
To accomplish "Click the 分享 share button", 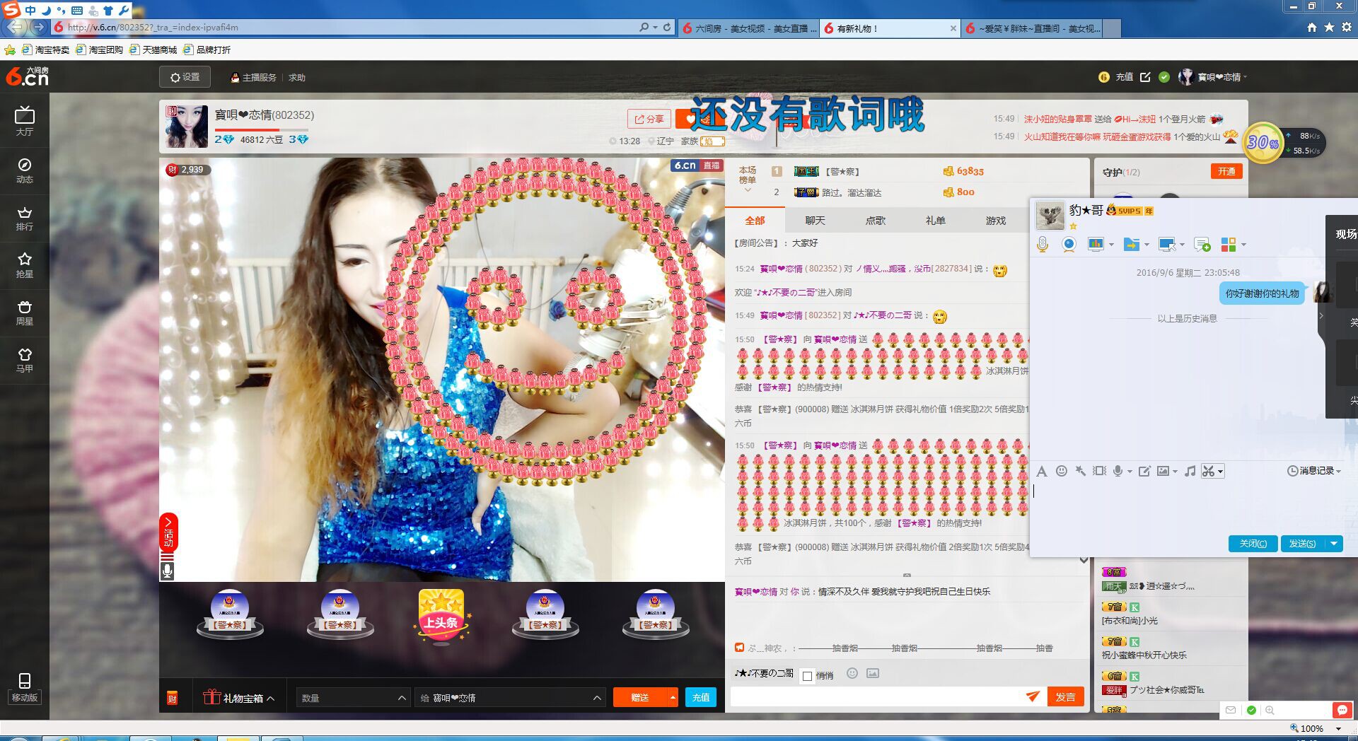I will click(x=649, y=119).
